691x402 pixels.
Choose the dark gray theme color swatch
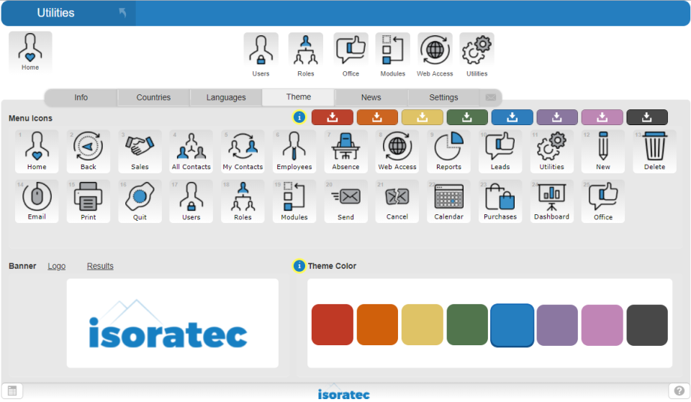pos(647,324)
